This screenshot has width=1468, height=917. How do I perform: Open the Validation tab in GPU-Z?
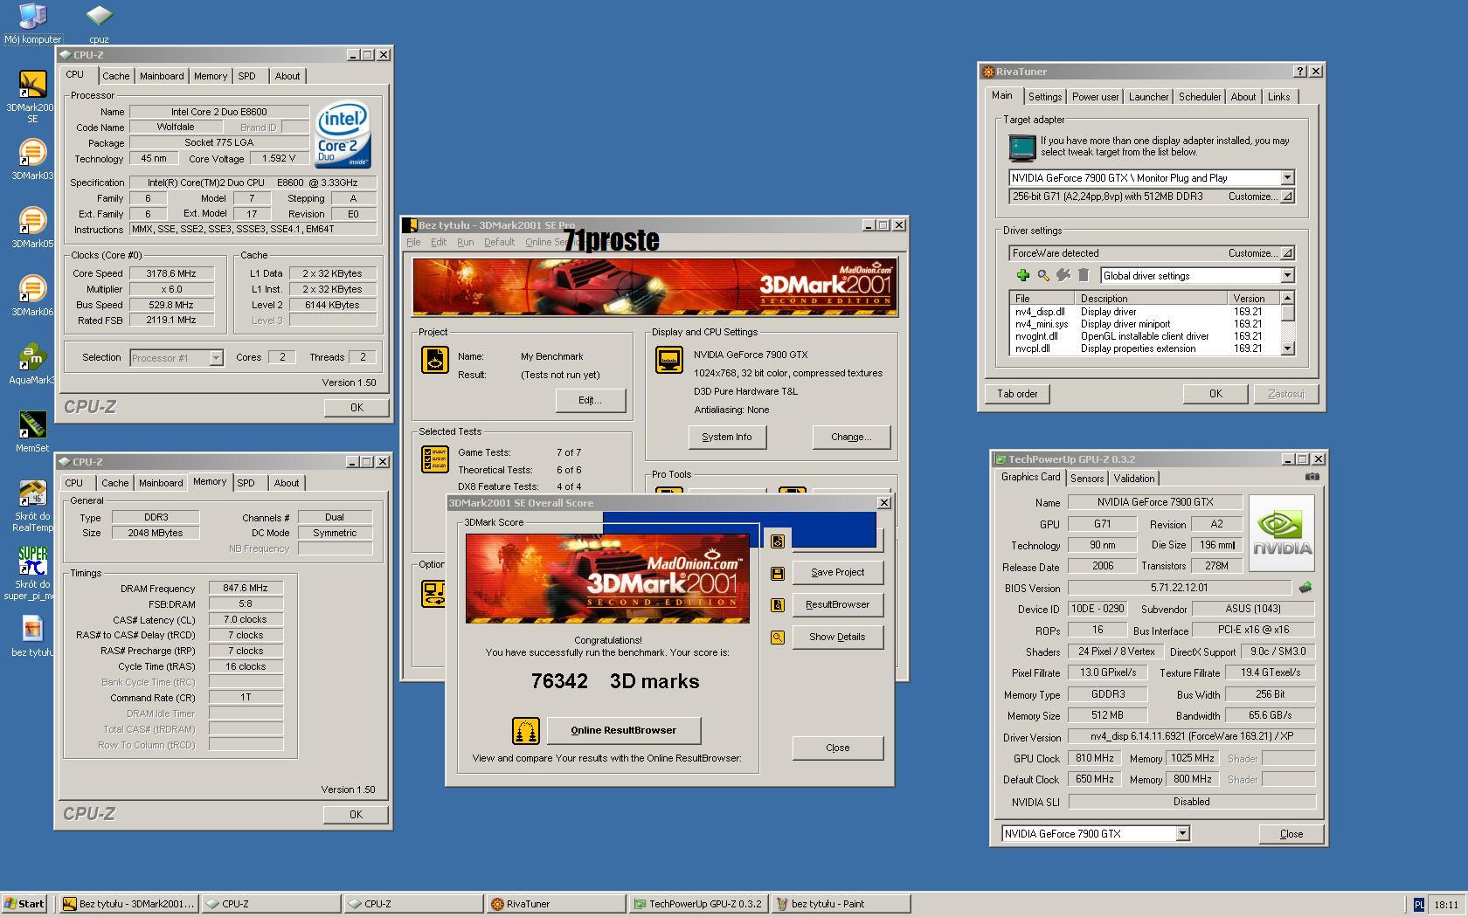(1134, 479)
